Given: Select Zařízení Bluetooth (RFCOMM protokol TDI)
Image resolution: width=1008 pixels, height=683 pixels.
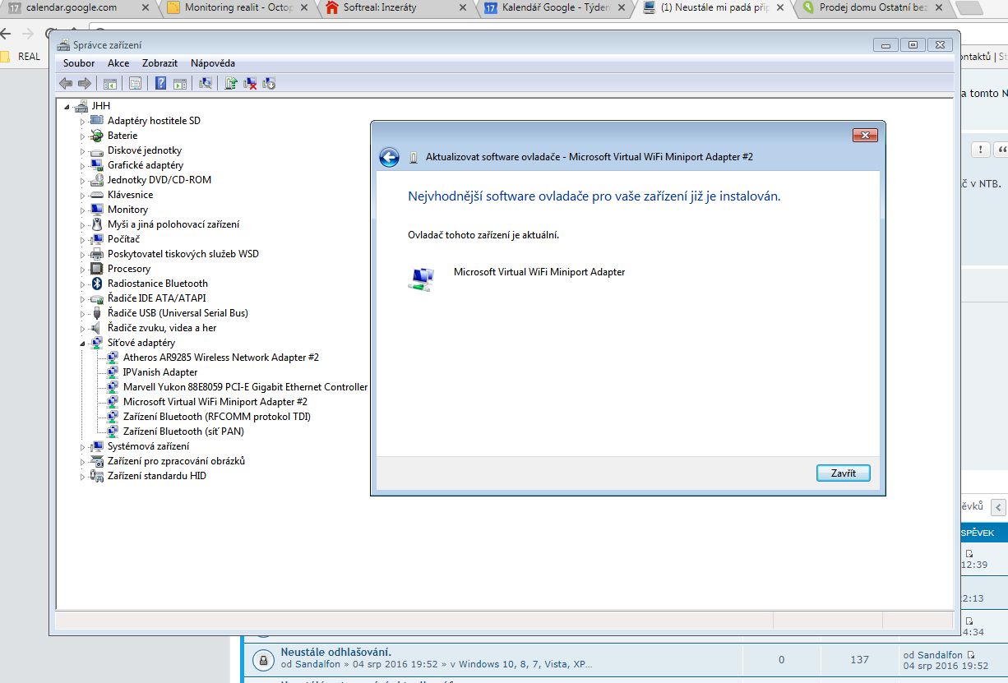Looking at the screenshot, I should [217, 417].
